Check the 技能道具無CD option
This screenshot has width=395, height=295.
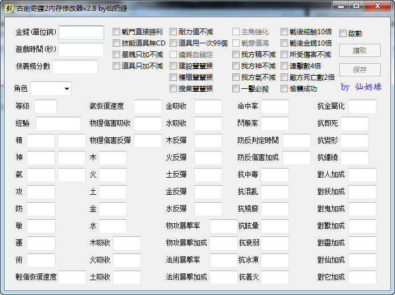117,43
